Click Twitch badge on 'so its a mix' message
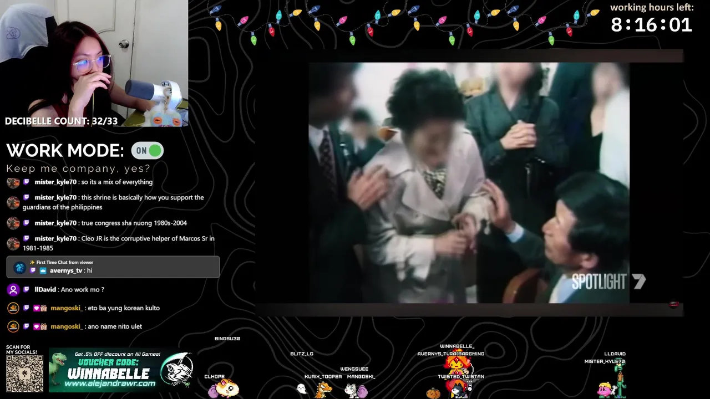The width and height of the screenshot is (710, 399). (26, 182)
